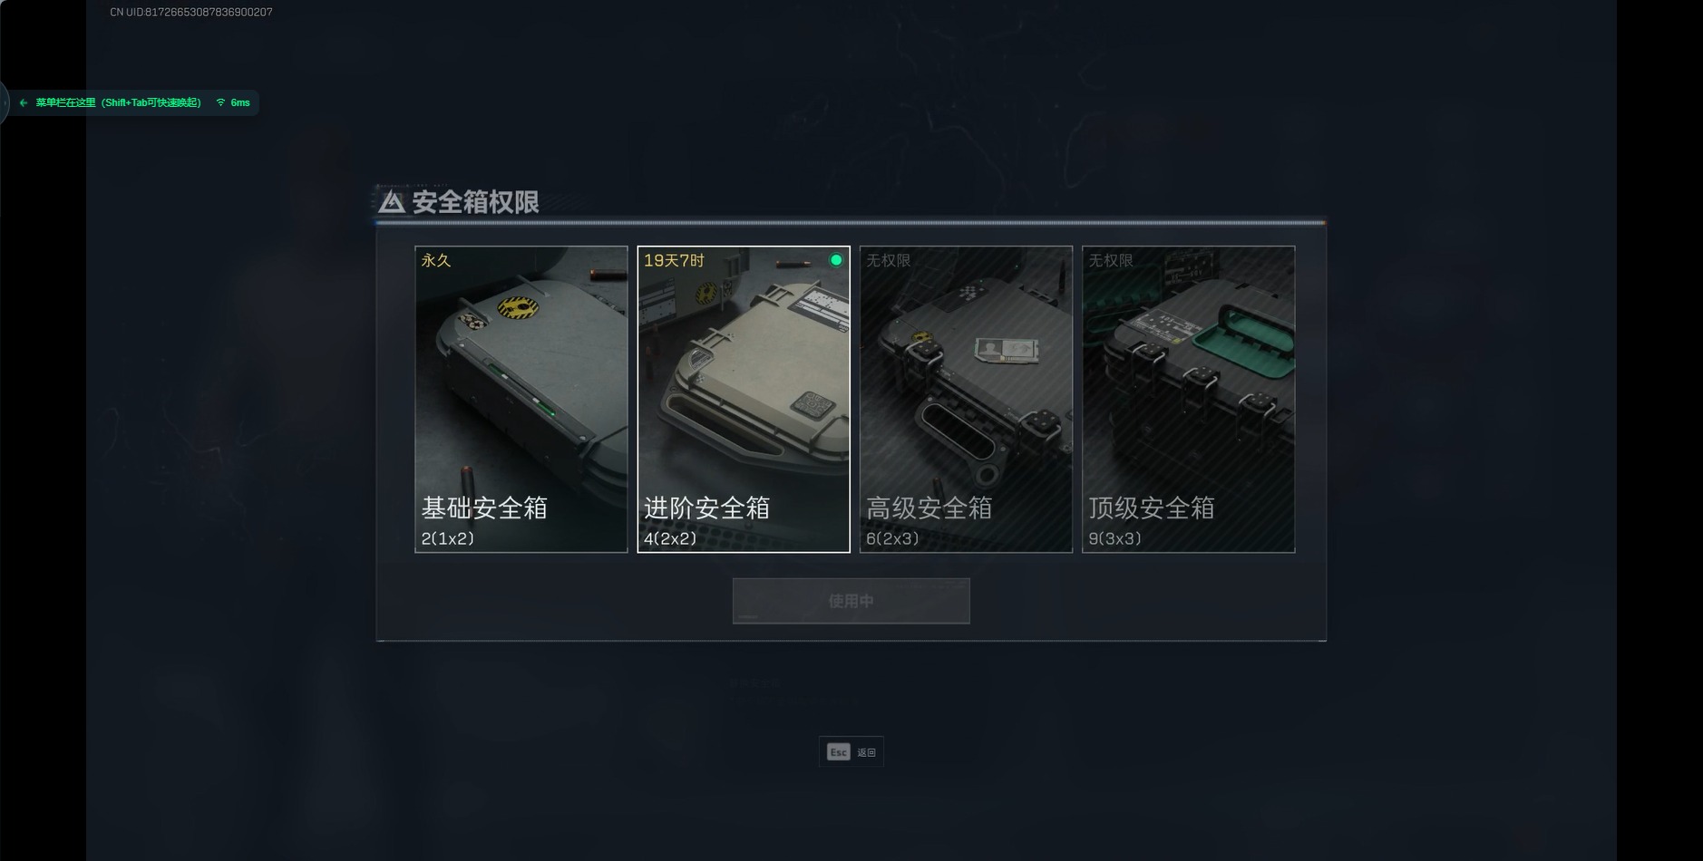Screen dimensions: 1703x861
Task: Click the 9(3x3) capacity text
Action: (x=1114, y=538)
